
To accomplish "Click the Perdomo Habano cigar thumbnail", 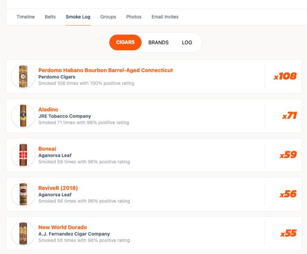I will click(x=23, y=77).
